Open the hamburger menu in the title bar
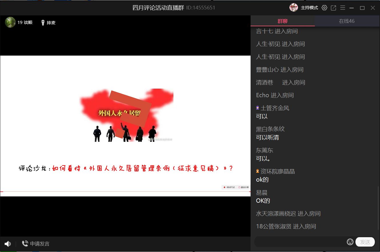 343,8
